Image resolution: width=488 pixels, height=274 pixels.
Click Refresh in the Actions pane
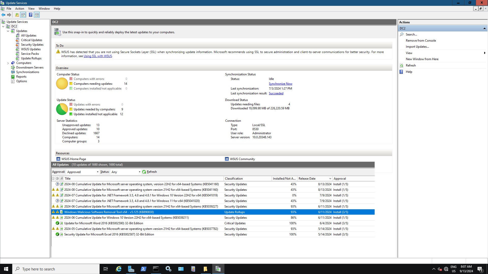410,65
